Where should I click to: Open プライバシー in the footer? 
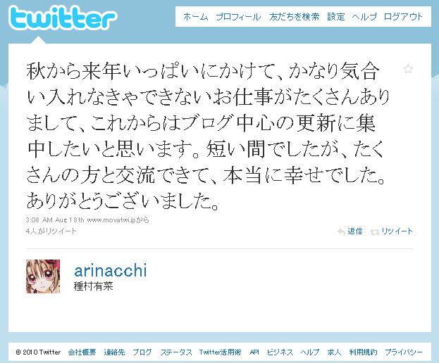click(x=404, y=352)
